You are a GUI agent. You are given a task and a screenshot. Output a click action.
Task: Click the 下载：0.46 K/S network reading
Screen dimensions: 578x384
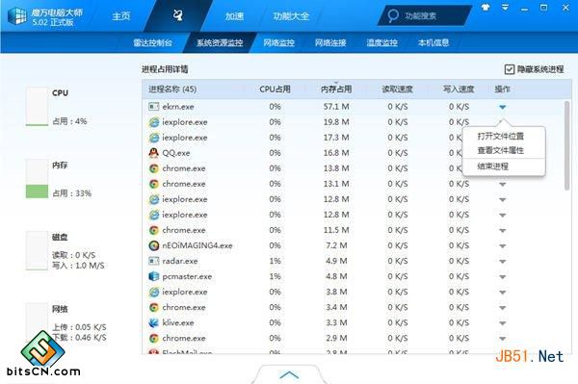point(79,338)
